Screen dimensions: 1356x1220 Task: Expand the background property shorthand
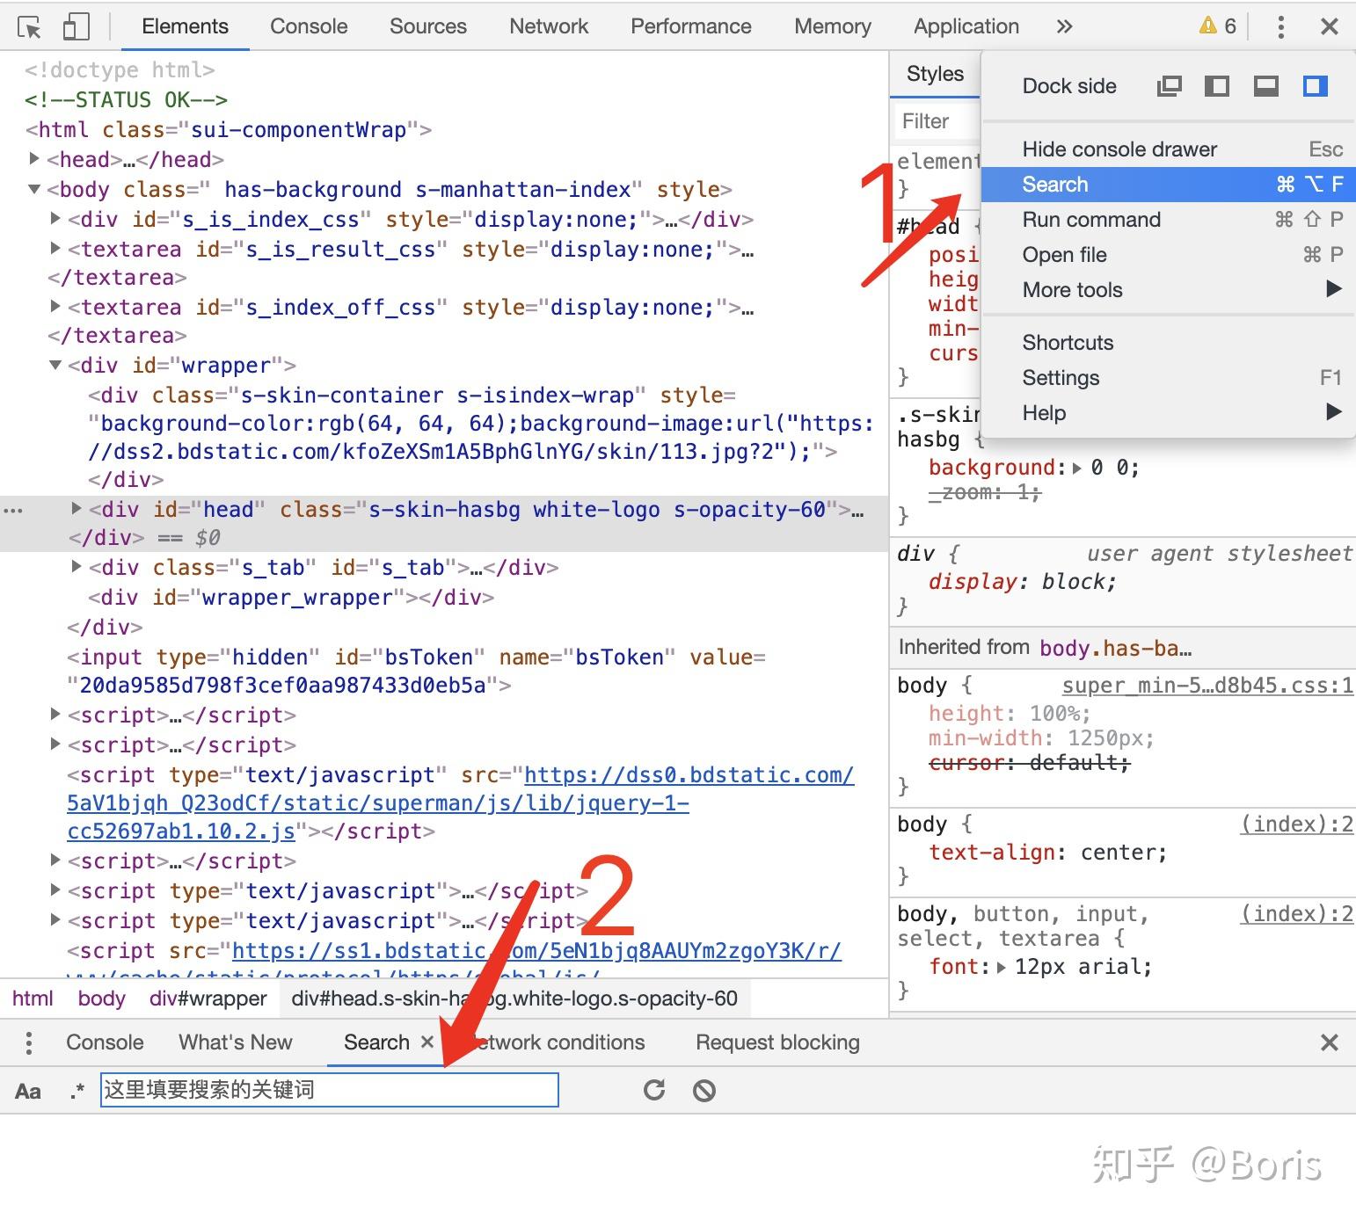pyautogui.click(x=1078, y=467)
